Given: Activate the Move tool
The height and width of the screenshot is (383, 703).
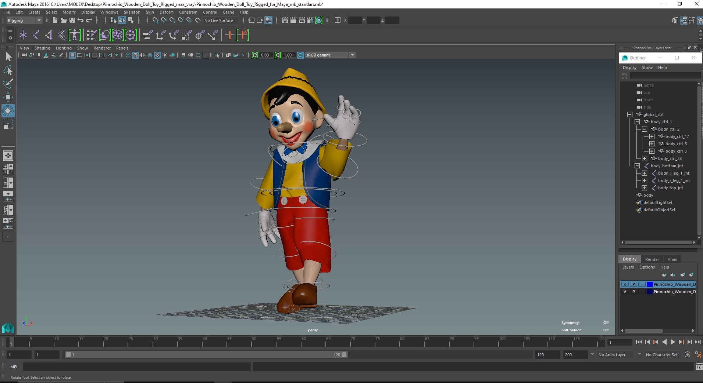Looking at the screenshot, I should (x=8, y=97).
